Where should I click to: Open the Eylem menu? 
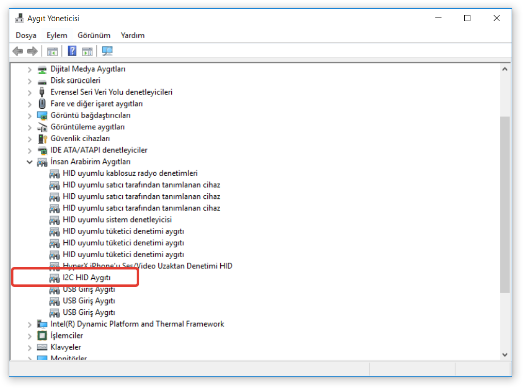57,36
